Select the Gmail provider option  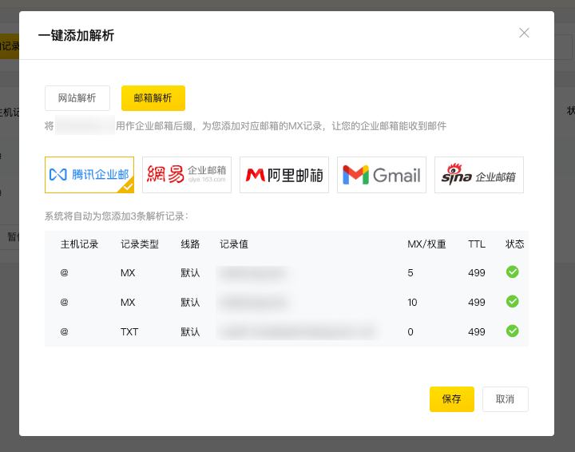point(382,175)
